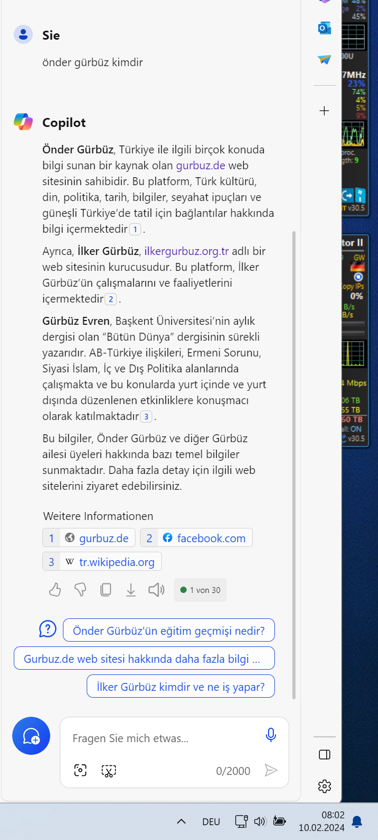
Task: Click the 0/2000 character counter
Action: (x=233, y=771)
